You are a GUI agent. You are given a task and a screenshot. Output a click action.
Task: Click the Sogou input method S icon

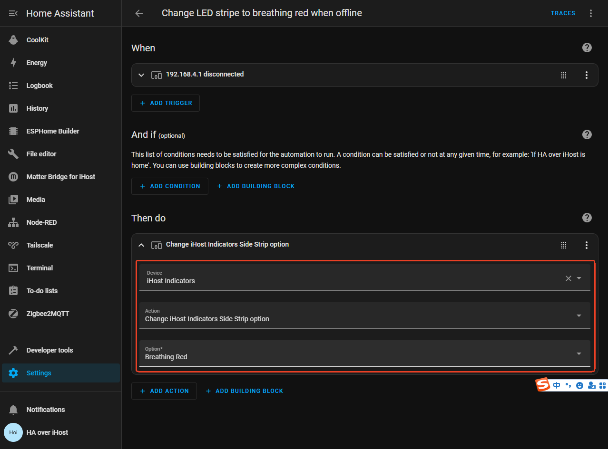point(543,384)
